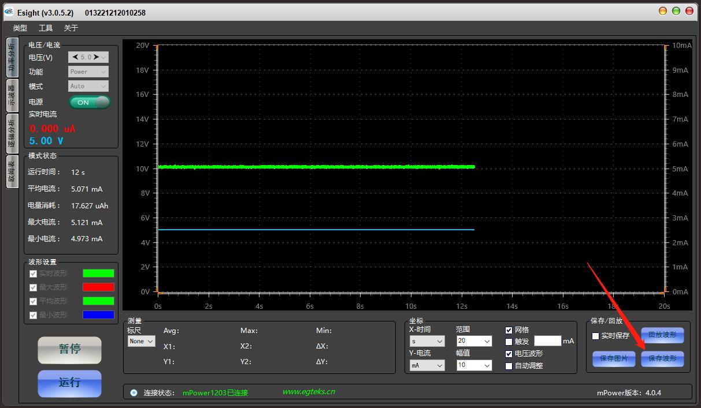Viewport: 701px width, 408px height.
Task: Expand the 标尺 None dropdown
Action: pyautogui.click(x=142, y=341)
